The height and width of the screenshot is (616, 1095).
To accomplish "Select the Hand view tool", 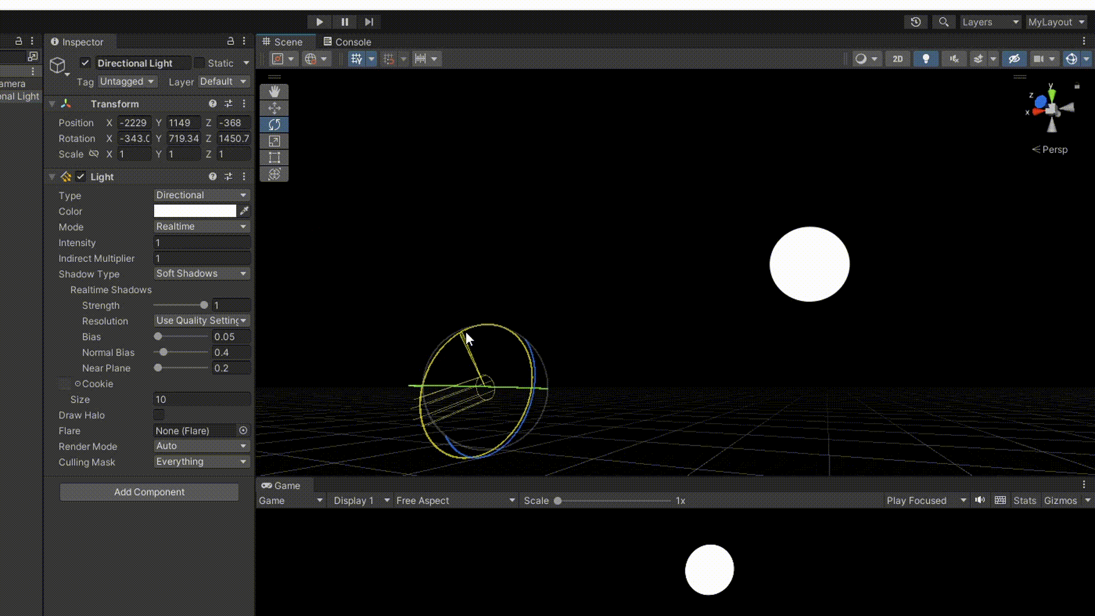I will pos(274,92).
